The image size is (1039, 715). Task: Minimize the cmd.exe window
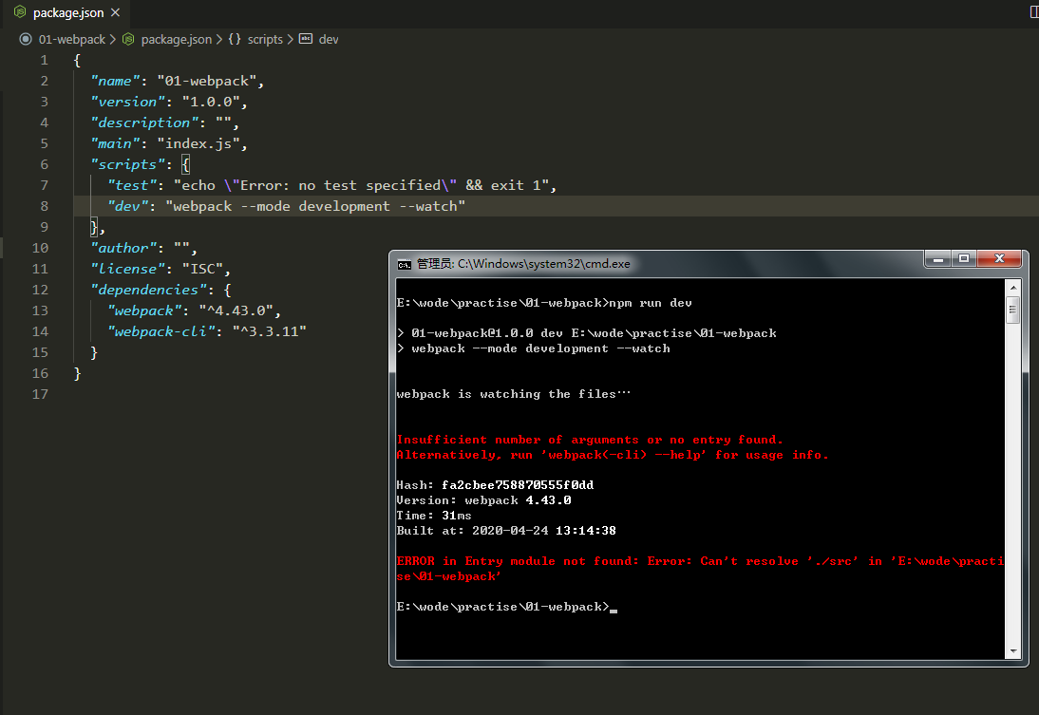coord(937,259)
